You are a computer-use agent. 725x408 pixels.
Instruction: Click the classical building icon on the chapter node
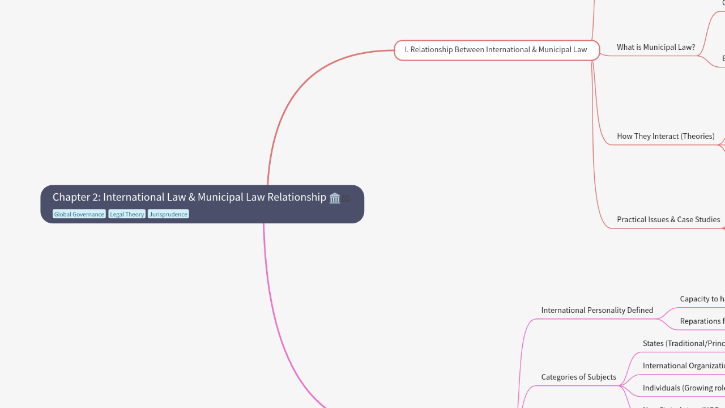(334, 198)
